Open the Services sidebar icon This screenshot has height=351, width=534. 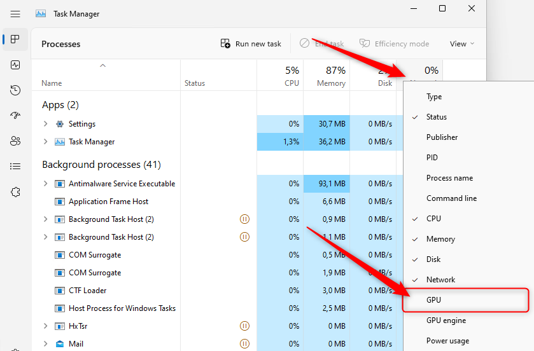click(x=15, y=192)
